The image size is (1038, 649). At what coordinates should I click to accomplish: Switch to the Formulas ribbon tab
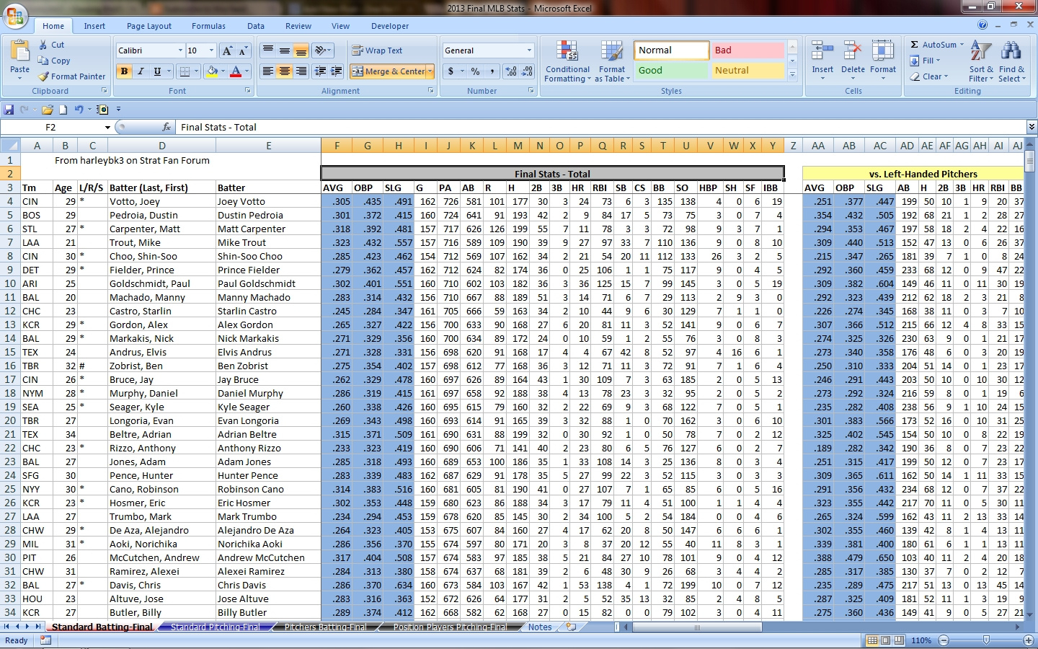208,26
